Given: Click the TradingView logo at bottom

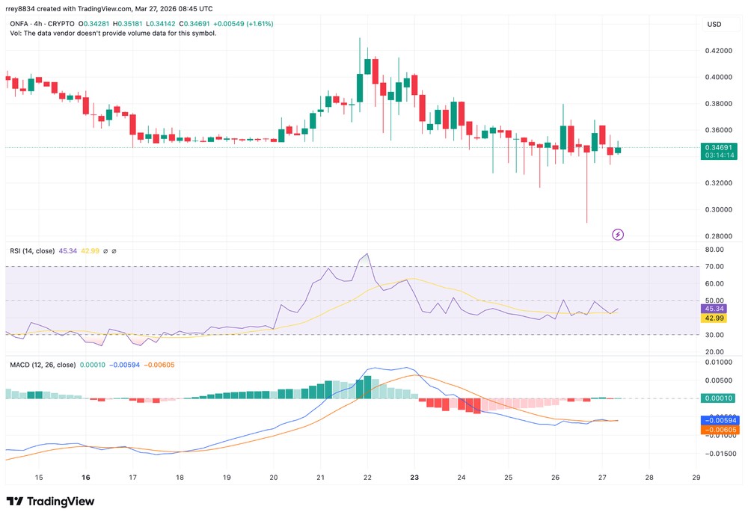Looking at the screenshot, I should pyautogui.click(x=50, y=502).
